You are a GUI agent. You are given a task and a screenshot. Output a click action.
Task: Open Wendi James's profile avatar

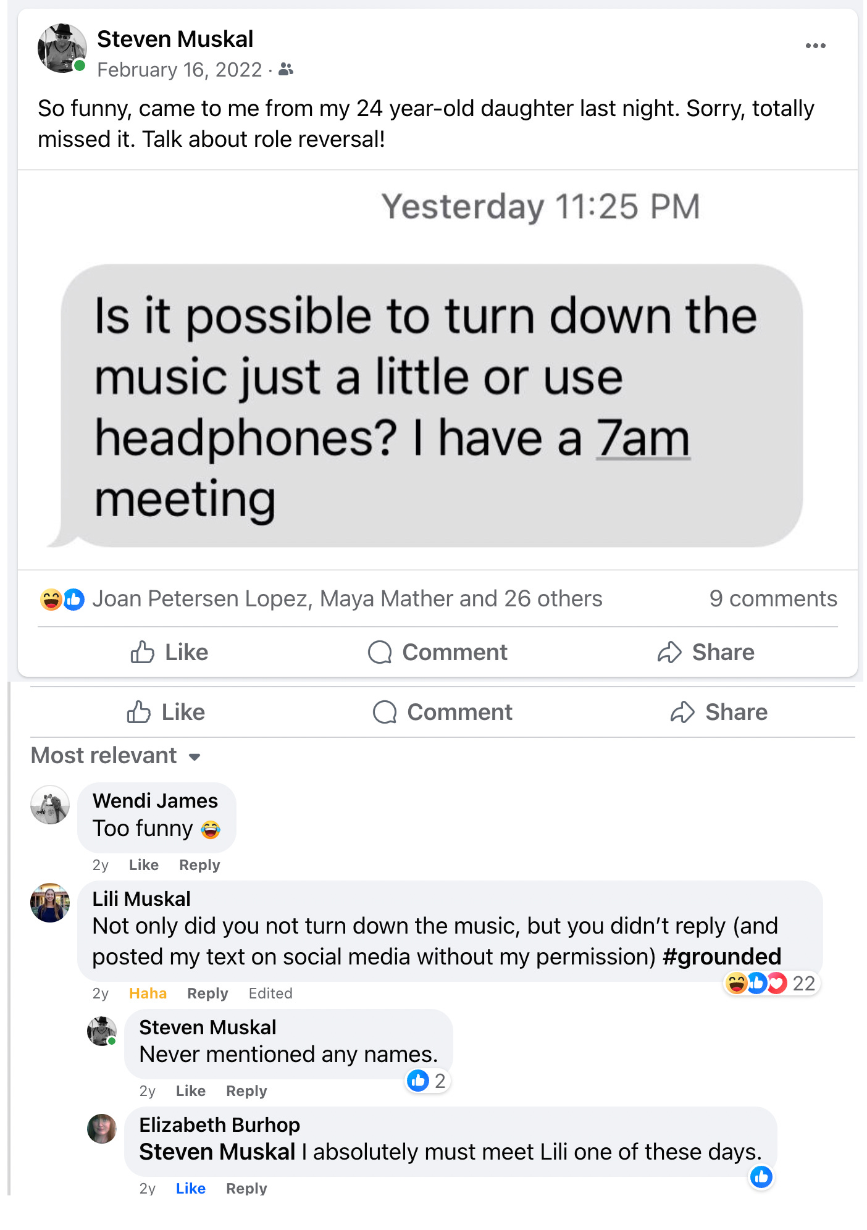(50, 805)
